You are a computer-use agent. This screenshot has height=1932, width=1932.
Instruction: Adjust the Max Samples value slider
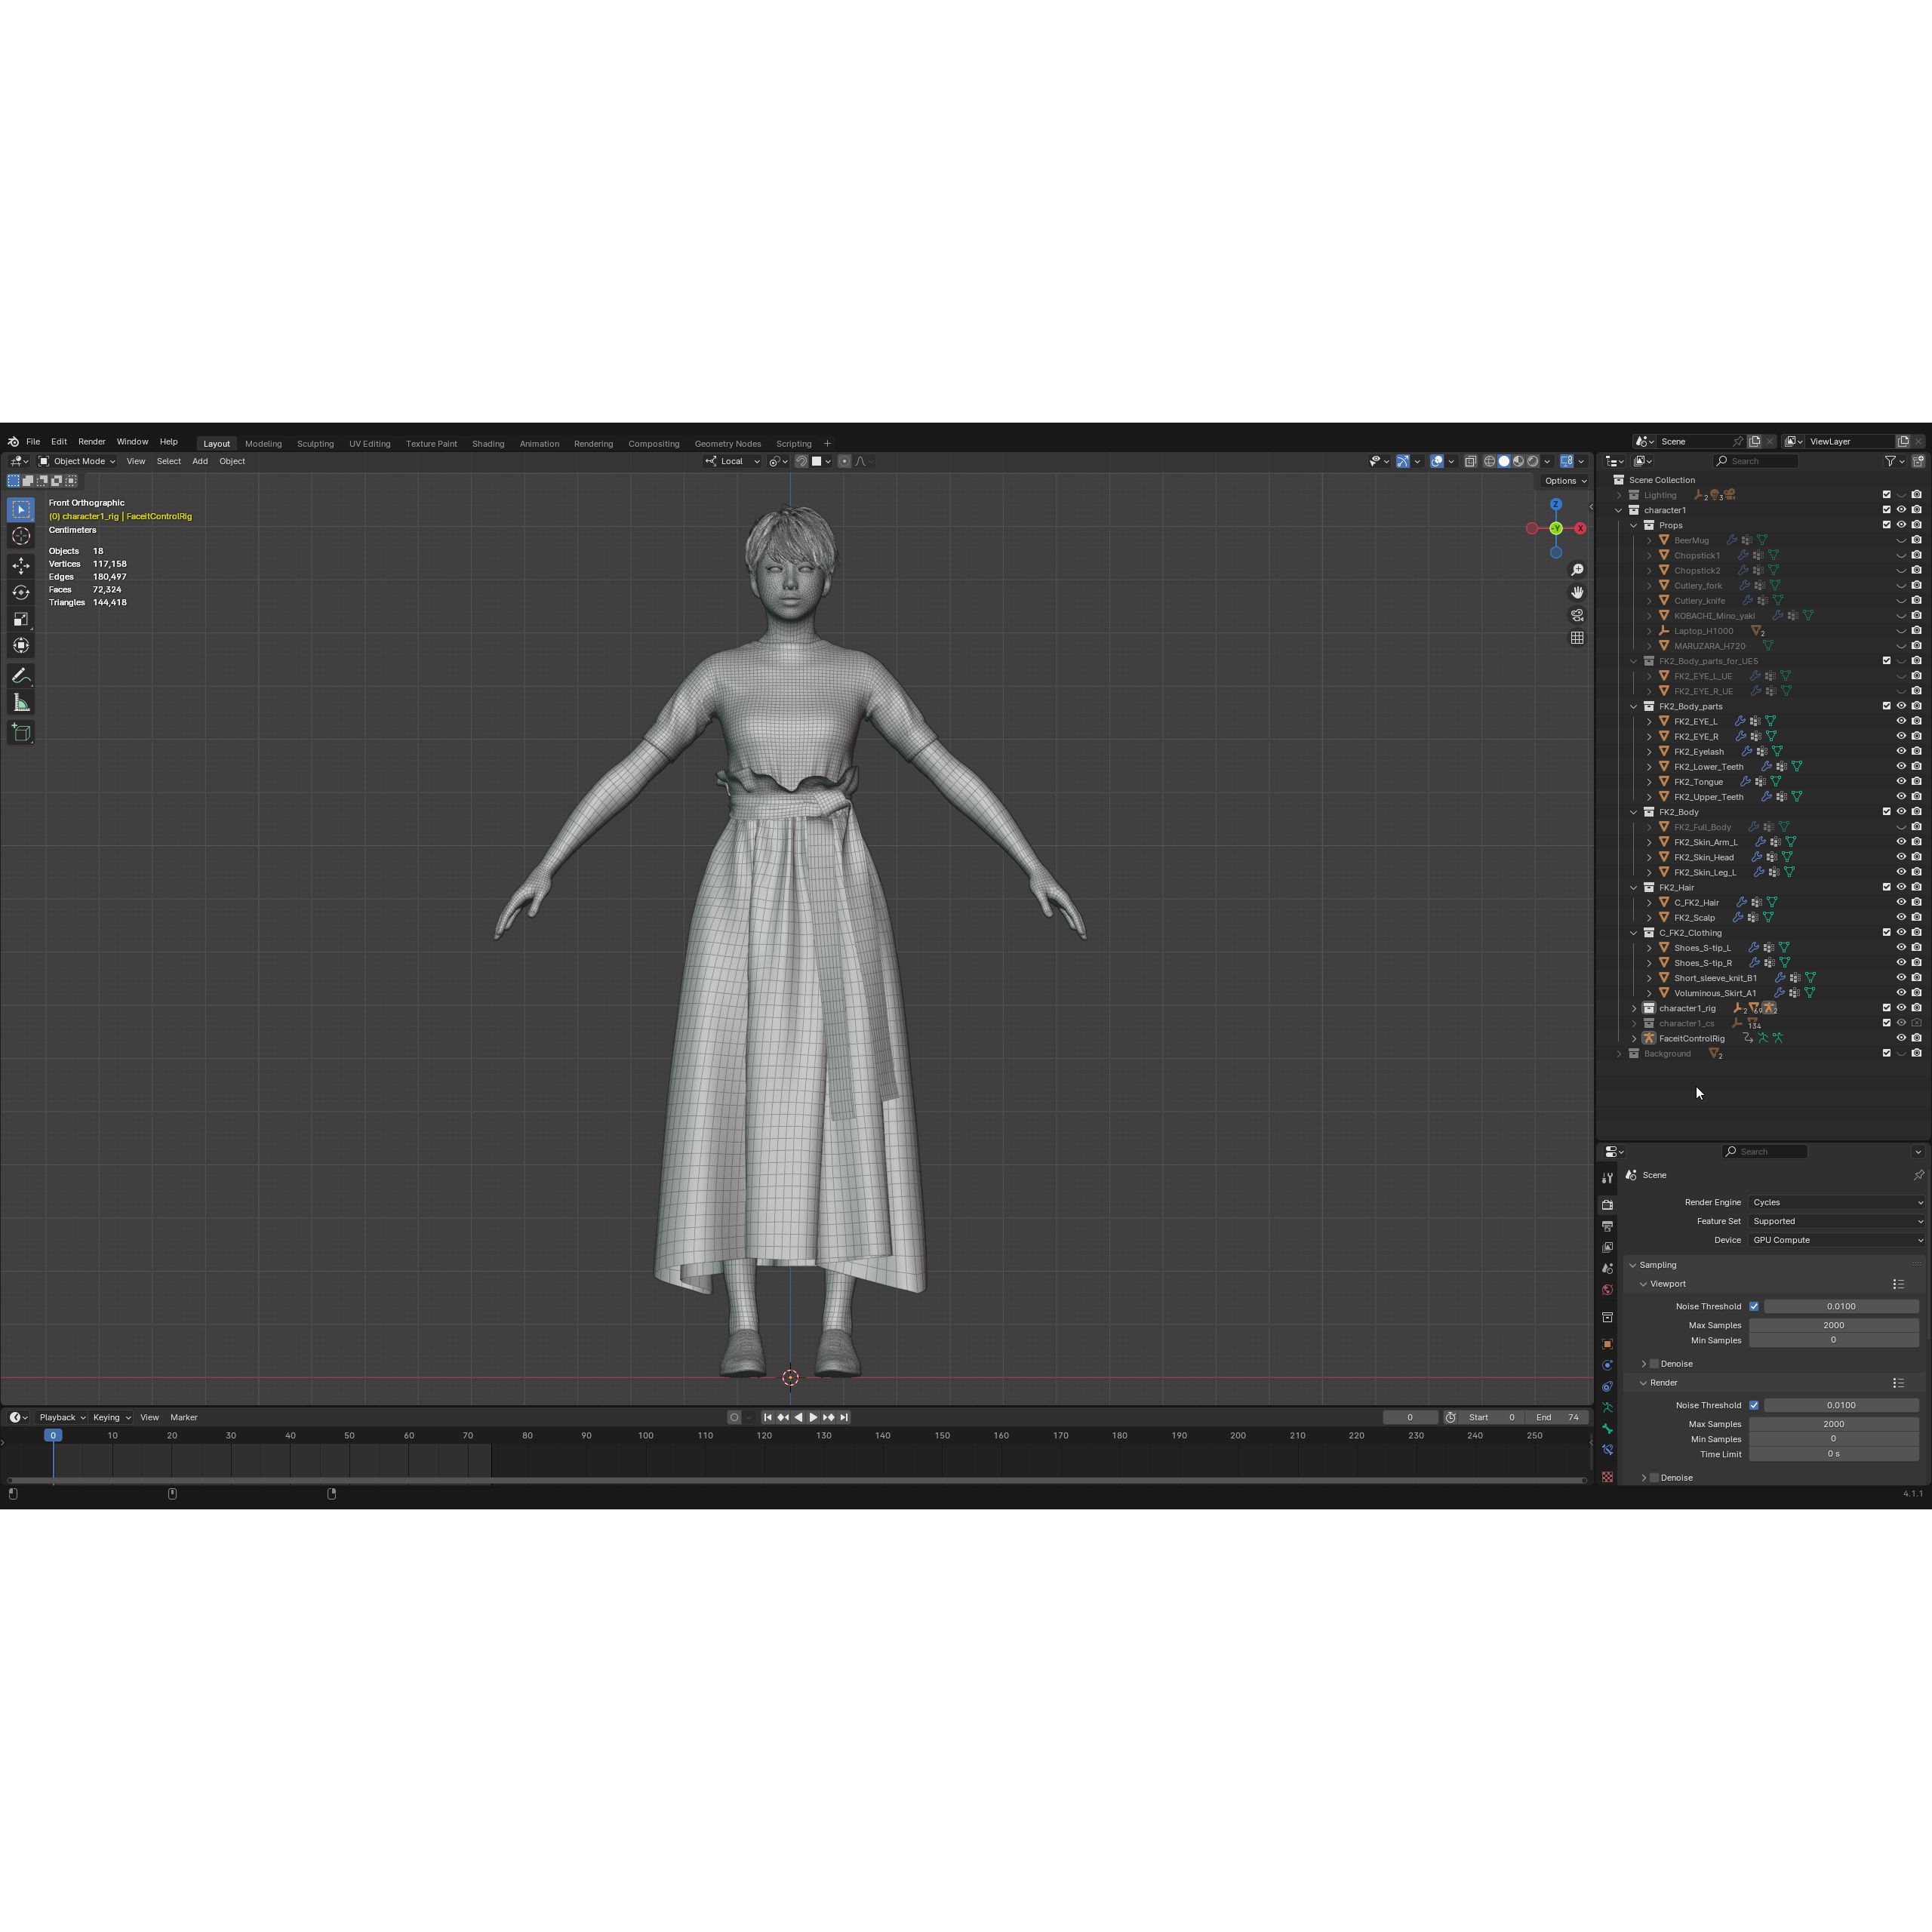pyautogui.click(x=1833, y=1325)
